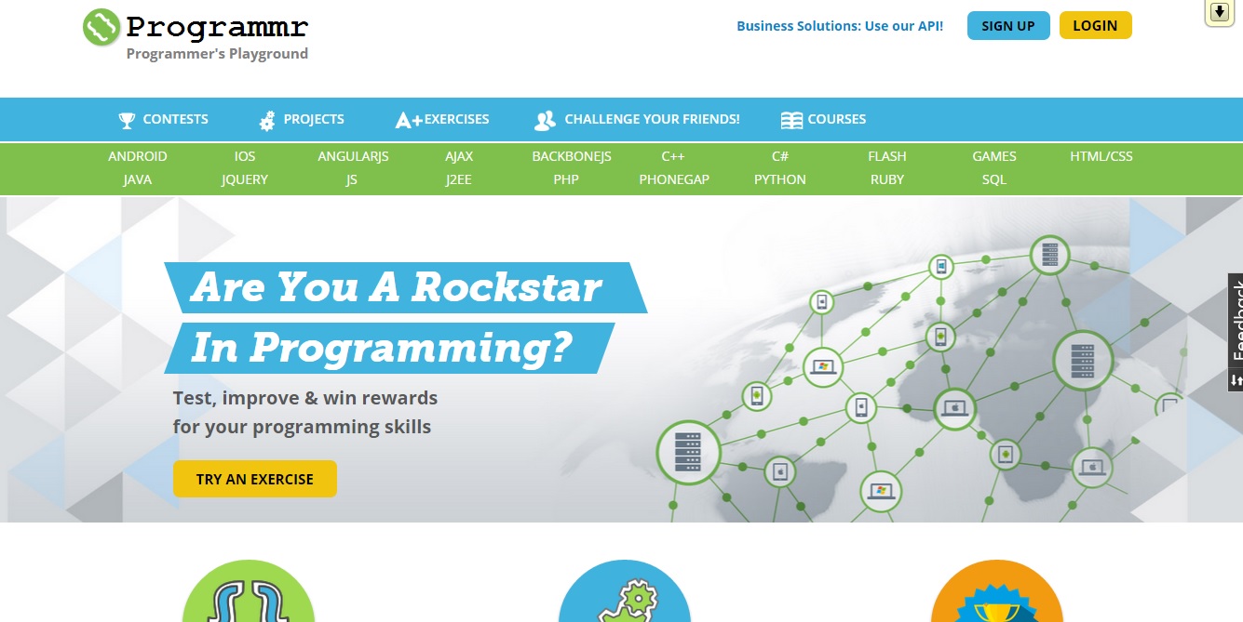Click the Programmr green logo icon
1243x622 pixels.
point(101,27)
